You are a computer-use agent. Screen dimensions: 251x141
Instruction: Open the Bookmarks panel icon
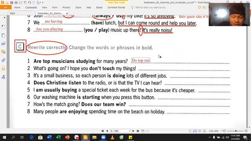pyautogui.click(x=4, y=27)
